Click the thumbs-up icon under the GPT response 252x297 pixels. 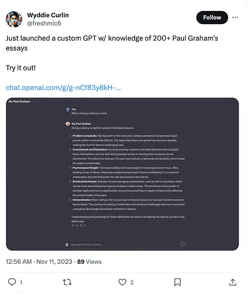pos(77,226)
